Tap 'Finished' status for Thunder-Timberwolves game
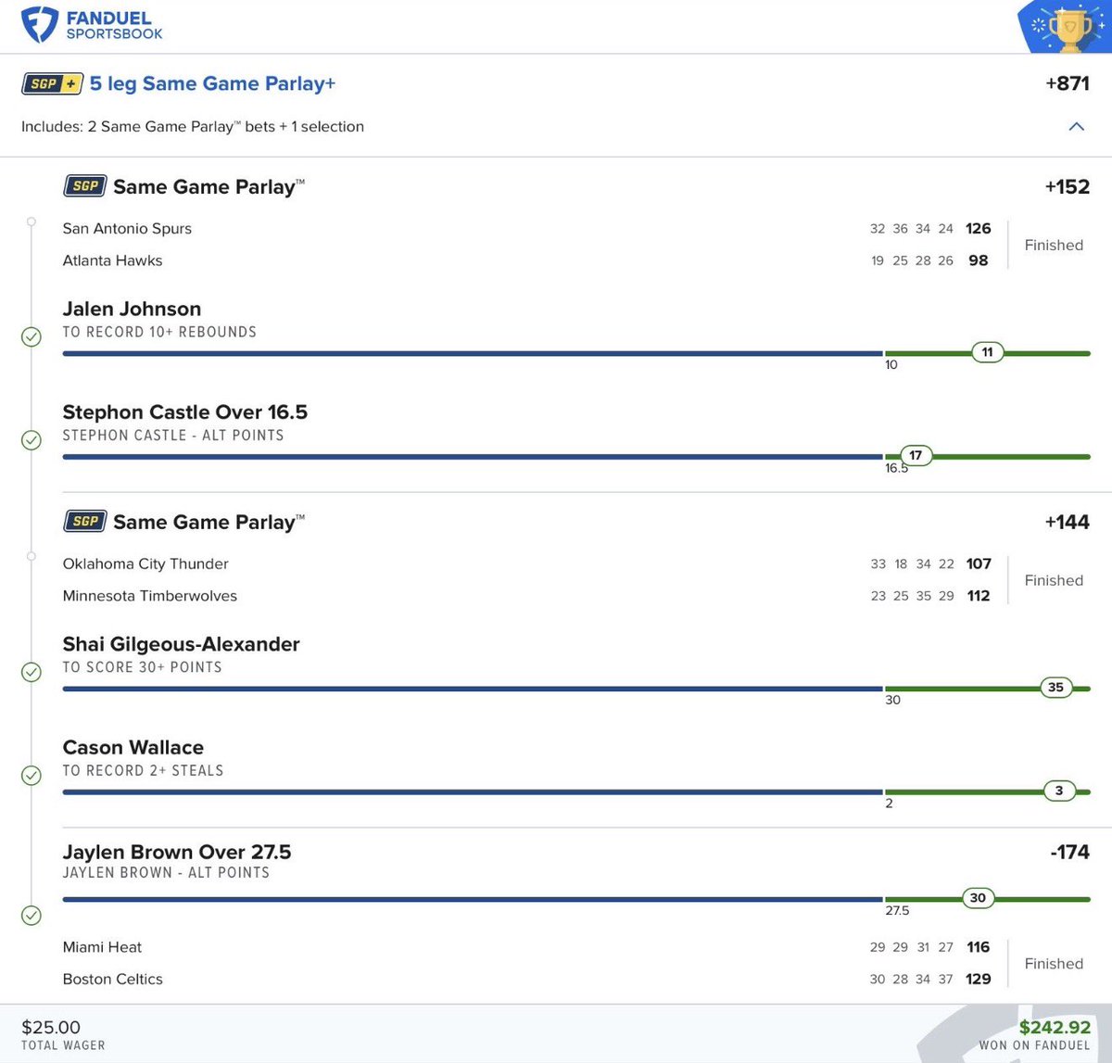Viewport: 1112px width, 1063px height. [1054, 580]
